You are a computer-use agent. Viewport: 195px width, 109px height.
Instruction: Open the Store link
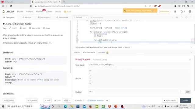point(68,12)
